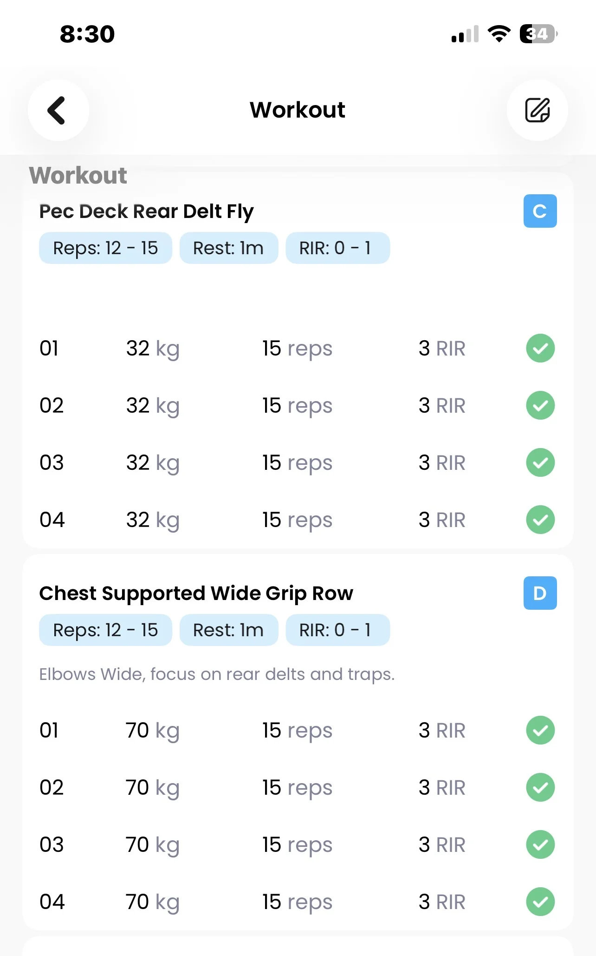Open the edit workout pencil icon
Screen dimensions: 596x956
point(537,111)
